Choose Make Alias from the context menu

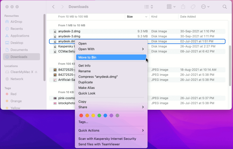pyautogui.click(x=111, y=88)
